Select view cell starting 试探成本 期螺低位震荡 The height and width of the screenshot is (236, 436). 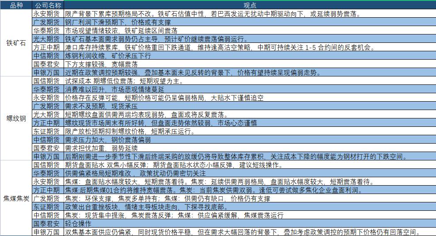pos(250,81)
